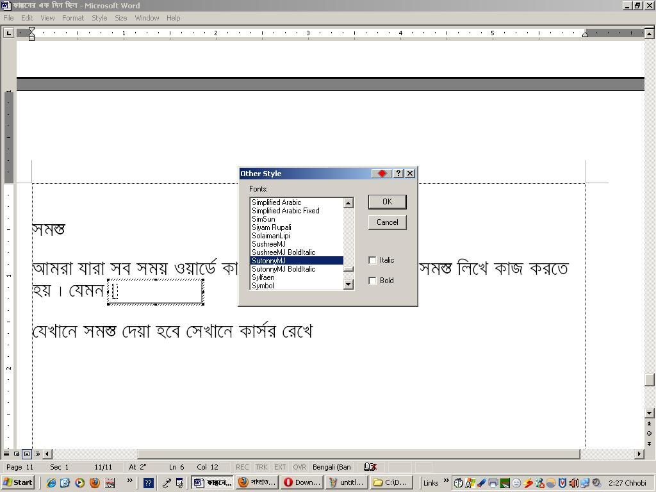Open the Style menu

pos(99,18)
